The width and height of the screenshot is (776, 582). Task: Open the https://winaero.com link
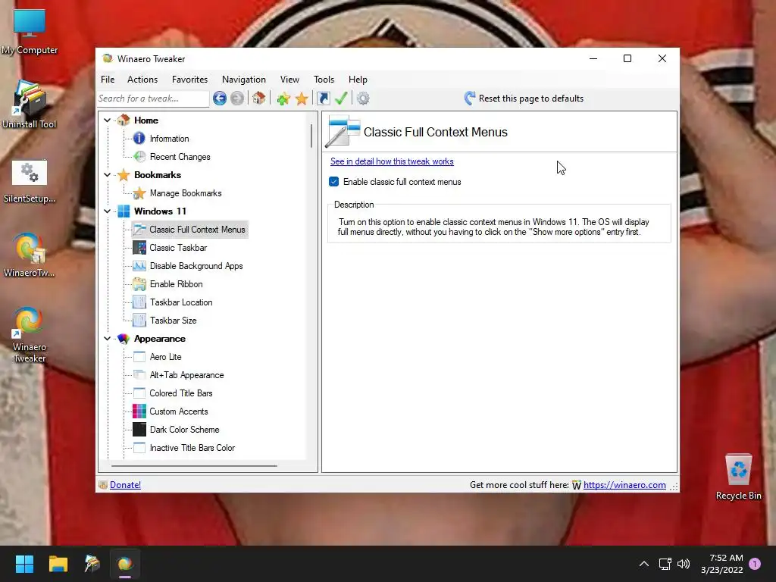(x=624, y=485)
